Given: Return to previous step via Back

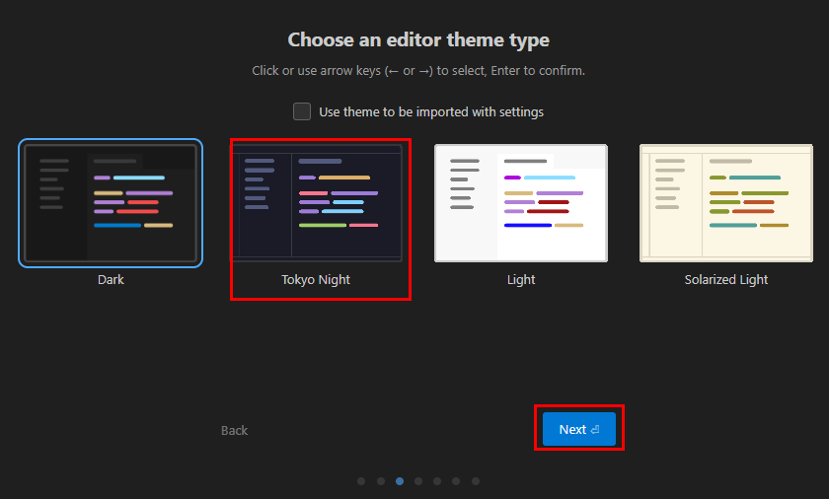Looking at the screenshot, I should (234, 430).
